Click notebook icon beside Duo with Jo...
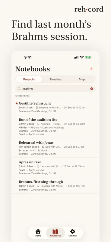 pos(43,147)
